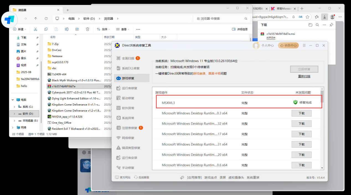Pin the downloads panel in Edge
351x195 pixels.
pos(331,25)
